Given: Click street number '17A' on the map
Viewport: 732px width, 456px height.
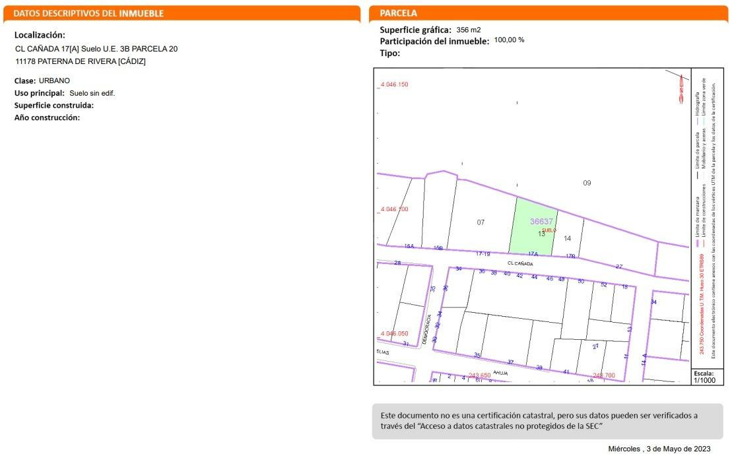Looking at the screenshot, I should click(x=533, y=254).
